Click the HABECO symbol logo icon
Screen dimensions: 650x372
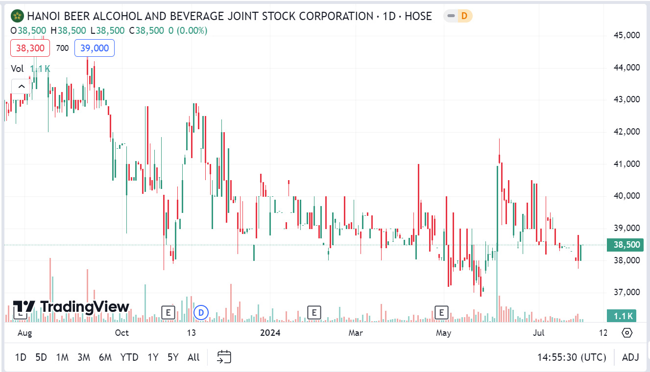click(17, 15)
